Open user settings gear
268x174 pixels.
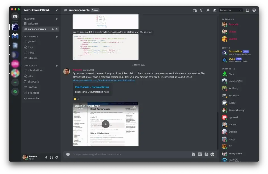[57, 157]
